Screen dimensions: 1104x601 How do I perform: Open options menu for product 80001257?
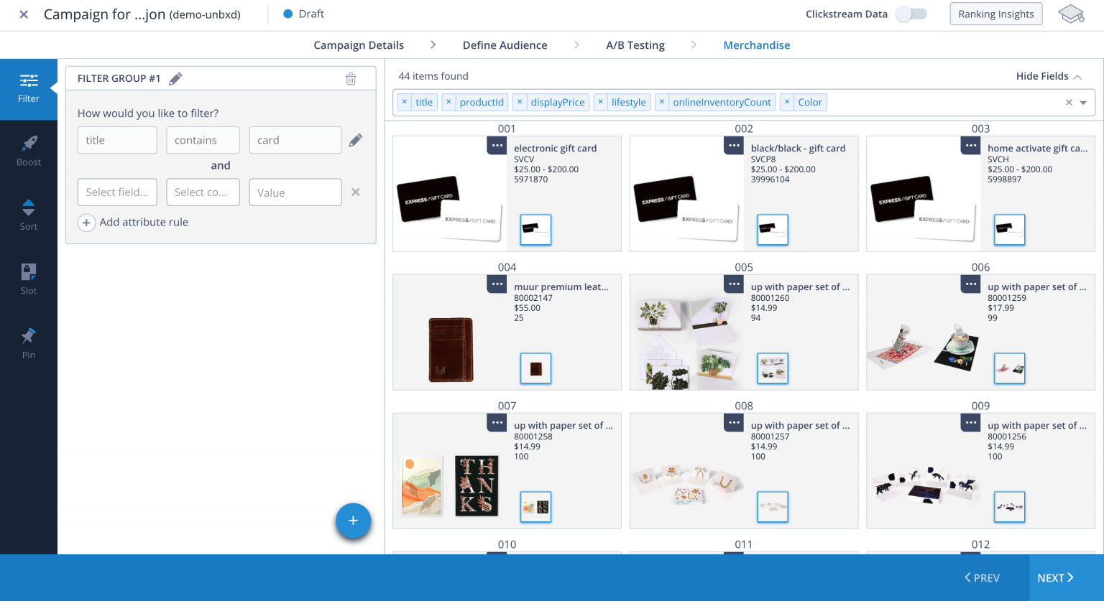[x=734, y=422]
